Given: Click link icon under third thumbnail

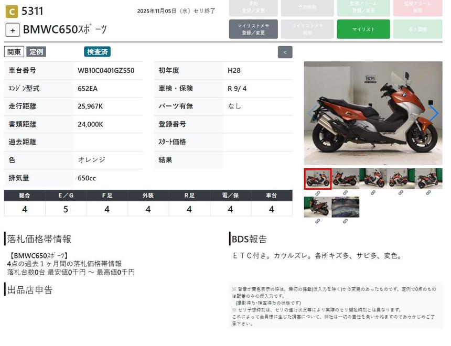Looking at the screenshot, I should click(373, 193).
